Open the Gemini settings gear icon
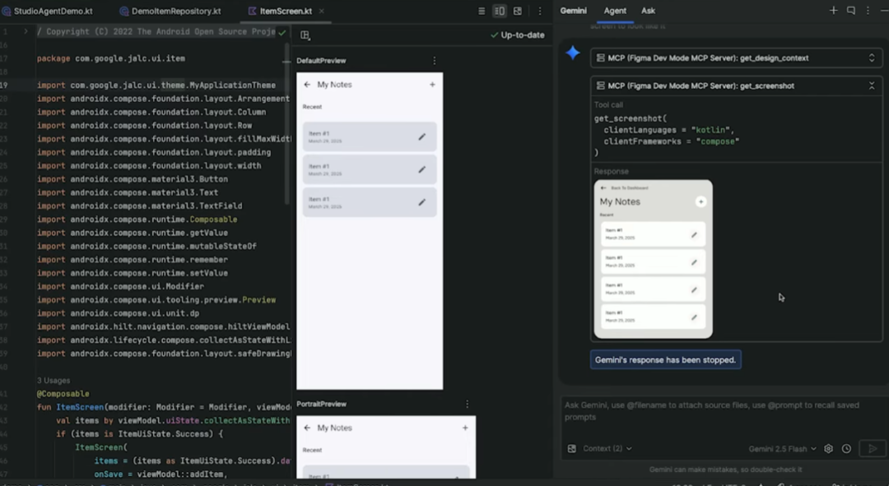Screen dimensions: 889x486 [828, 448]
